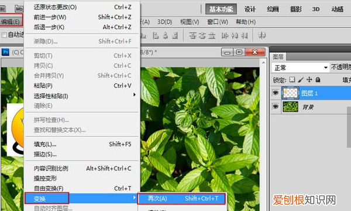Click the greyed 渐隐(D)... entry
The height and width of the screenshot is (211, 351).
tap(82, 41)
